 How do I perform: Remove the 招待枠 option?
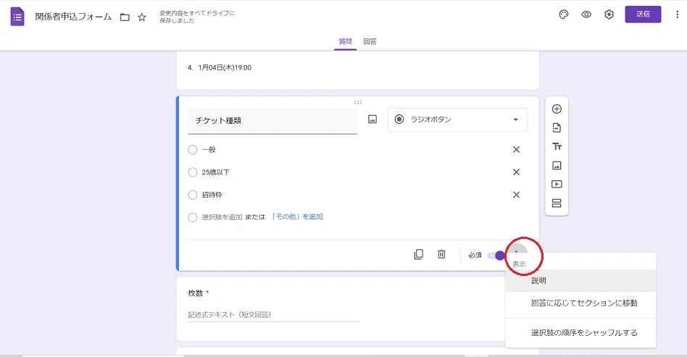tap(516, 195)
